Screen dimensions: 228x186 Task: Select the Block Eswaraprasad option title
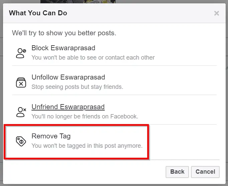(x=63, y=48)
